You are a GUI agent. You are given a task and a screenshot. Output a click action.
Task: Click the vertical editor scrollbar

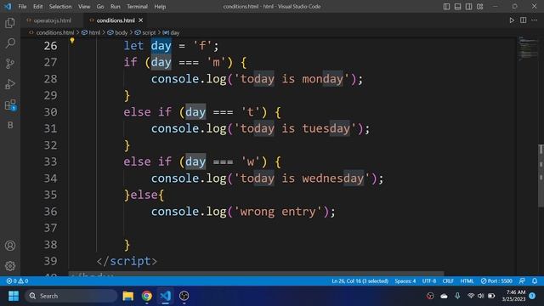[541, 176]
